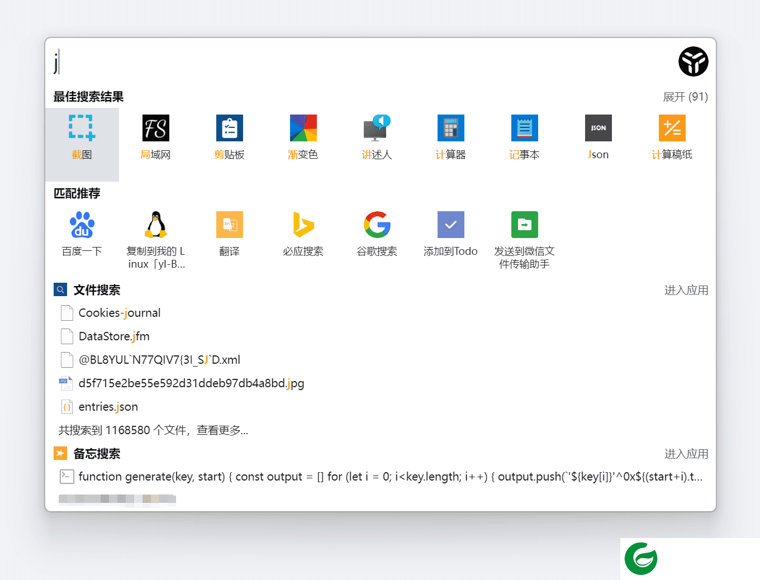Enter the 备忘搜索 app via 进入应用

686,454
